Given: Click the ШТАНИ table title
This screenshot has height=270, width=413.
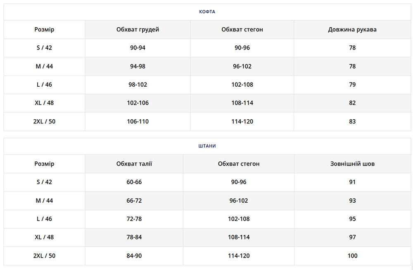Looking at the screenshot, I should (207, 146).
